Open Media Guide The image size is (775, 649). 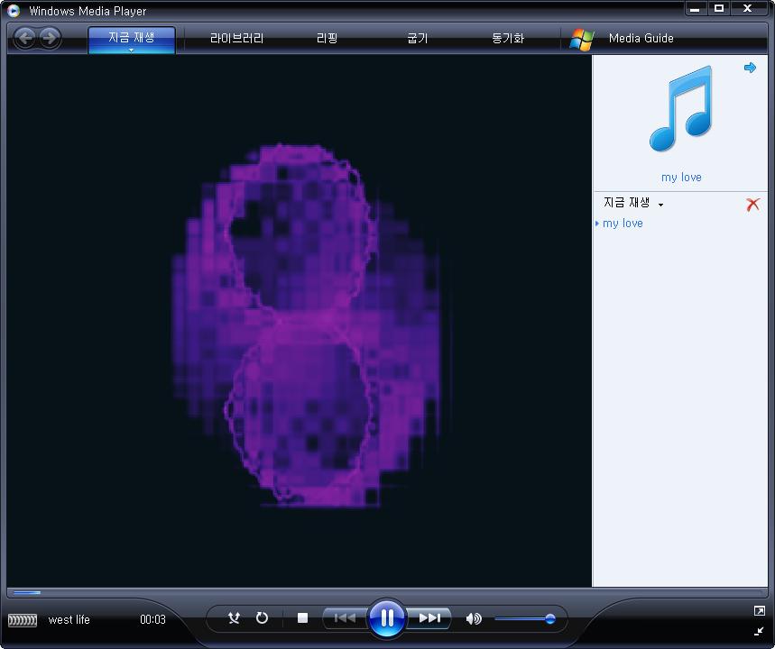click(x=641, y=38)
